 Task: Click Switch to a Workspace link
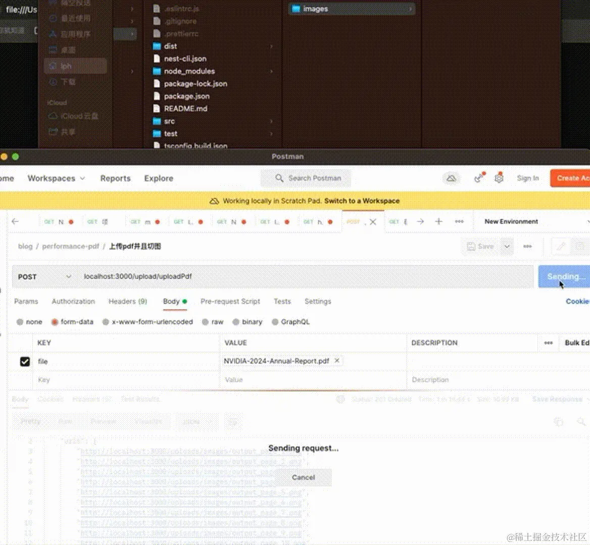362,201
